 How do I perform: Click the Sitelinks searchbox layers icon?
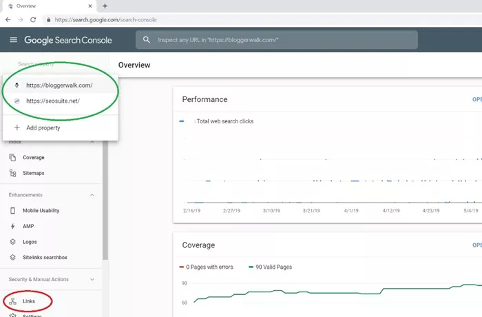coord(12,257)
